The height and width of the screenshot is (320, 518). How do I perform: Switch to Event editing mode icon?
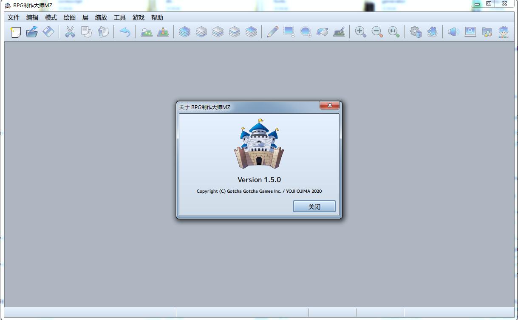point(163,32)
